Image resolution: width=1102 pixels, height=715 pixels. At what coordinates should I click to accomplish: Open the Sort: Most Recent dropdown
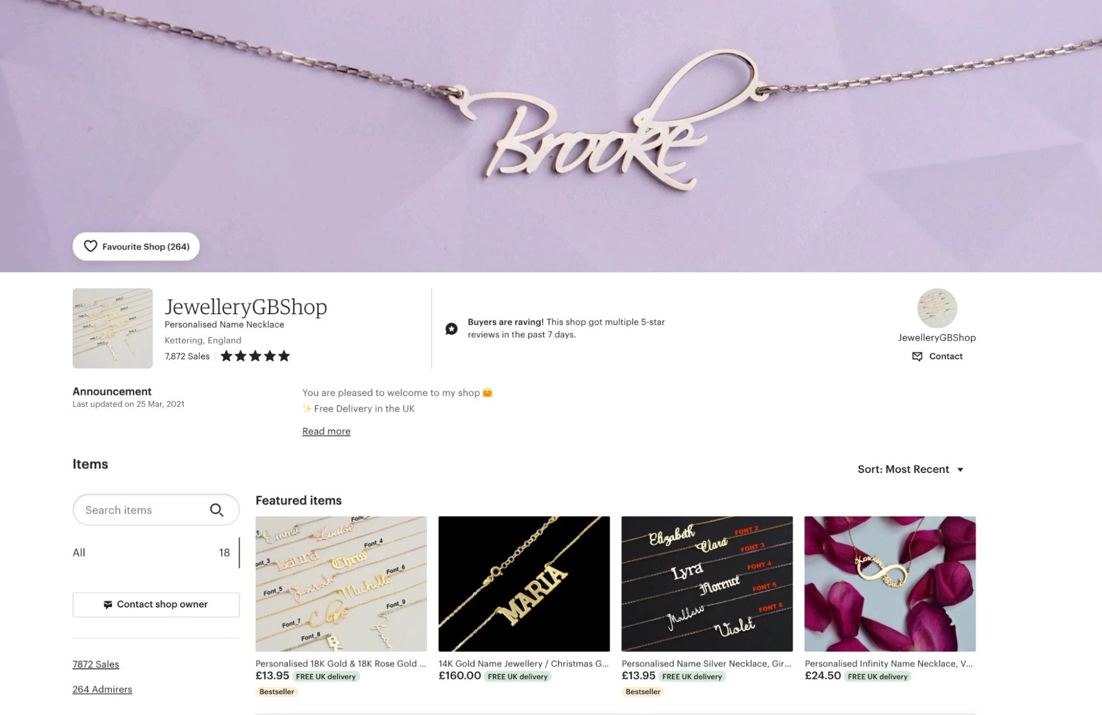click(911, 469)
